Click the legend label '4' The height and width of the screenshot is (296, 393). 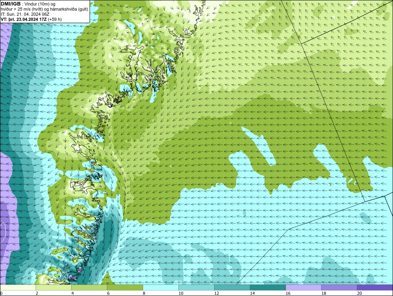pyautogui.click(x=72, y=293)
